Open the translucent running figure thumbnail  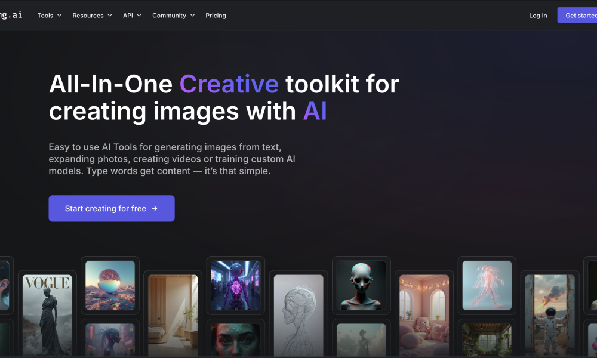(487, 285)
